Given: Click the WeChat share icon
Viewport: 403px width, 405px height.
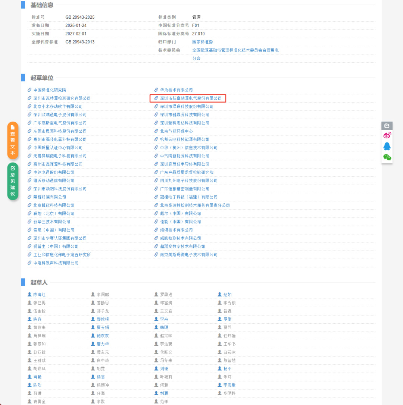Looking at the screenshot, I should coord(387,157).
